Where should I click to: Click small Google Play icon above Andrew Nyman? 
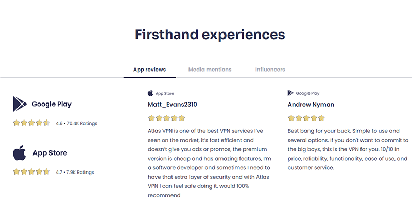(290, 93)
